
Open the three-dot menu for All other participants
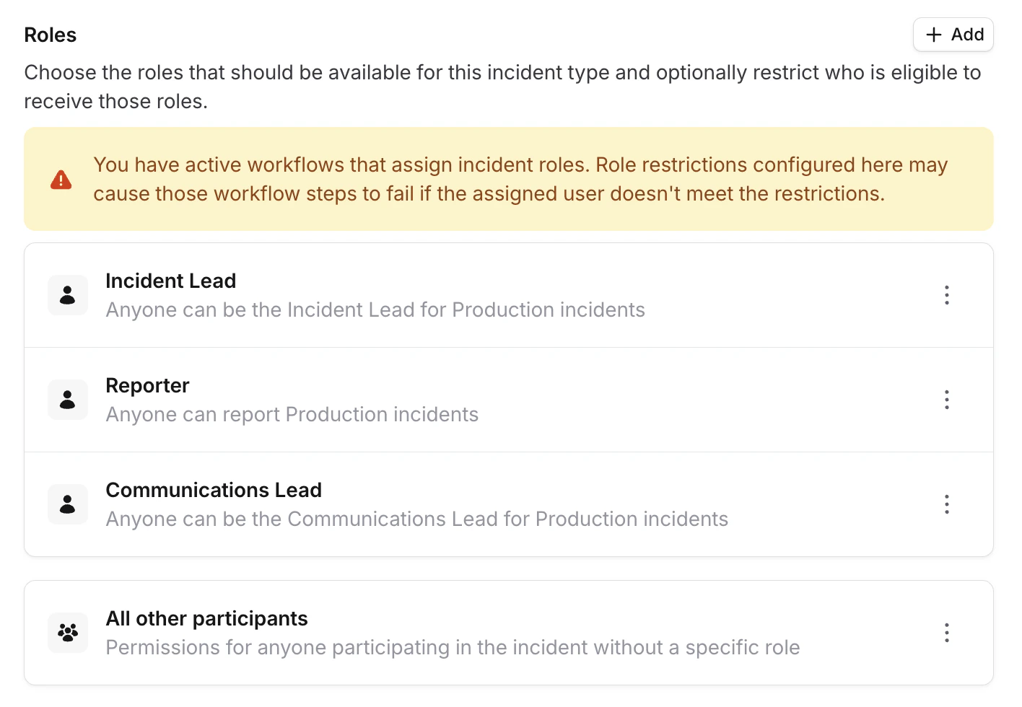[x=946, y=632]
